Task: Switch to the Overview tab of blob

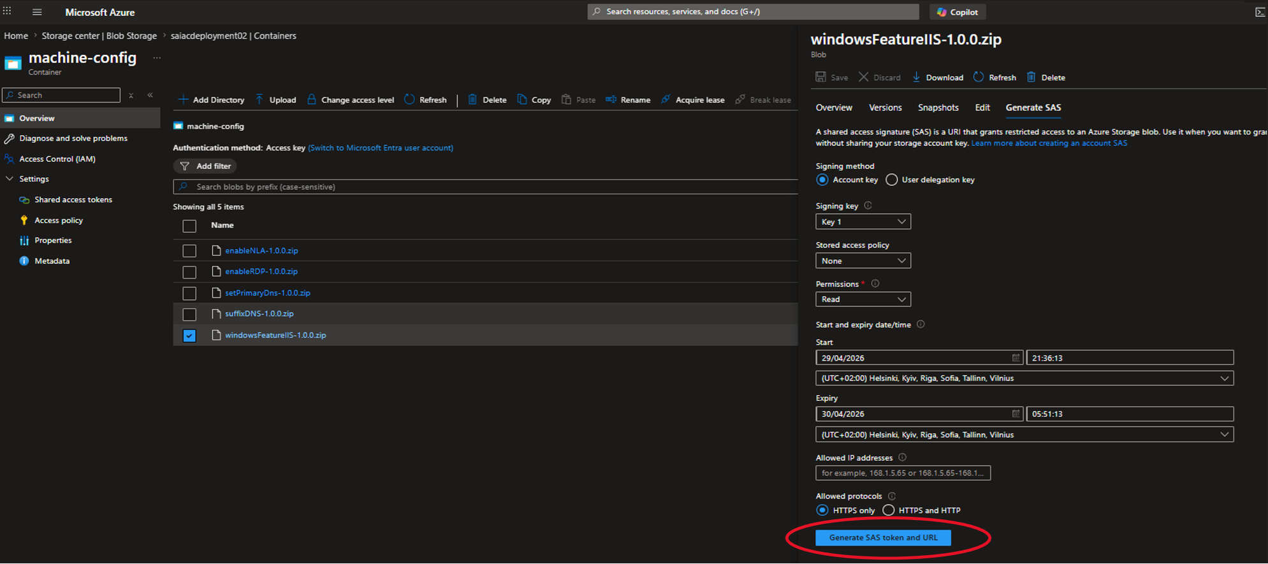Action: tap(834, 108)
